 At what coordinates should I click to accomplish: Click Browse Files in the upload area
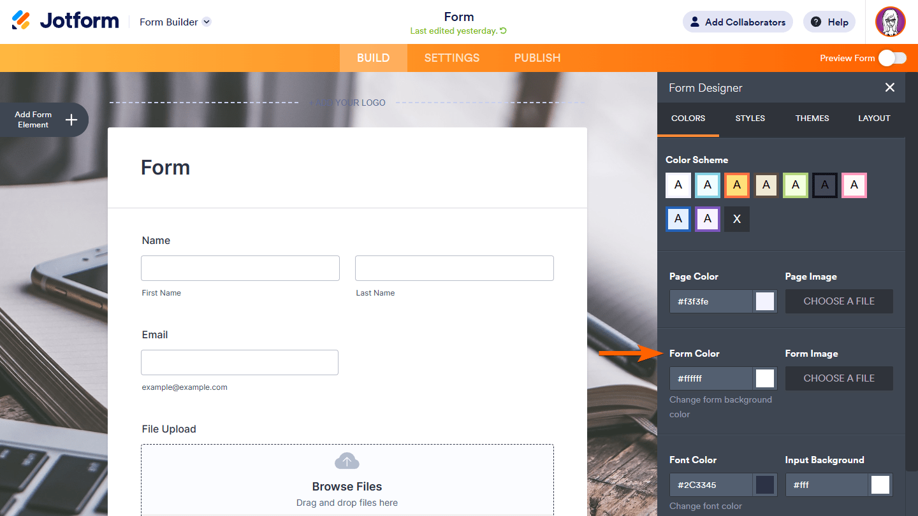[347, 487]
